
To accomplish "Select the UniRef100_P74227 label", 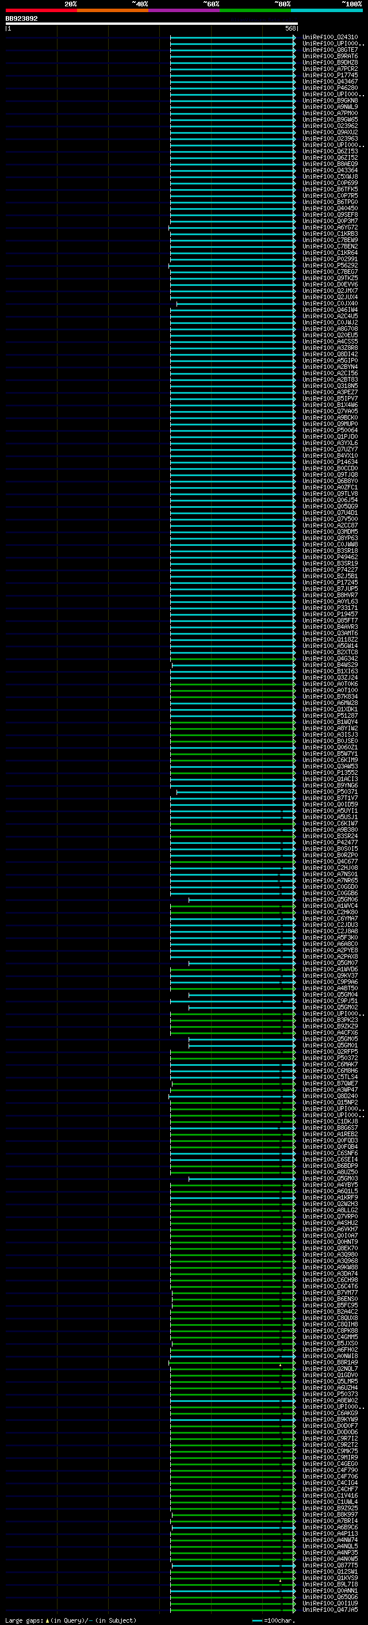I will click(329, 570).
